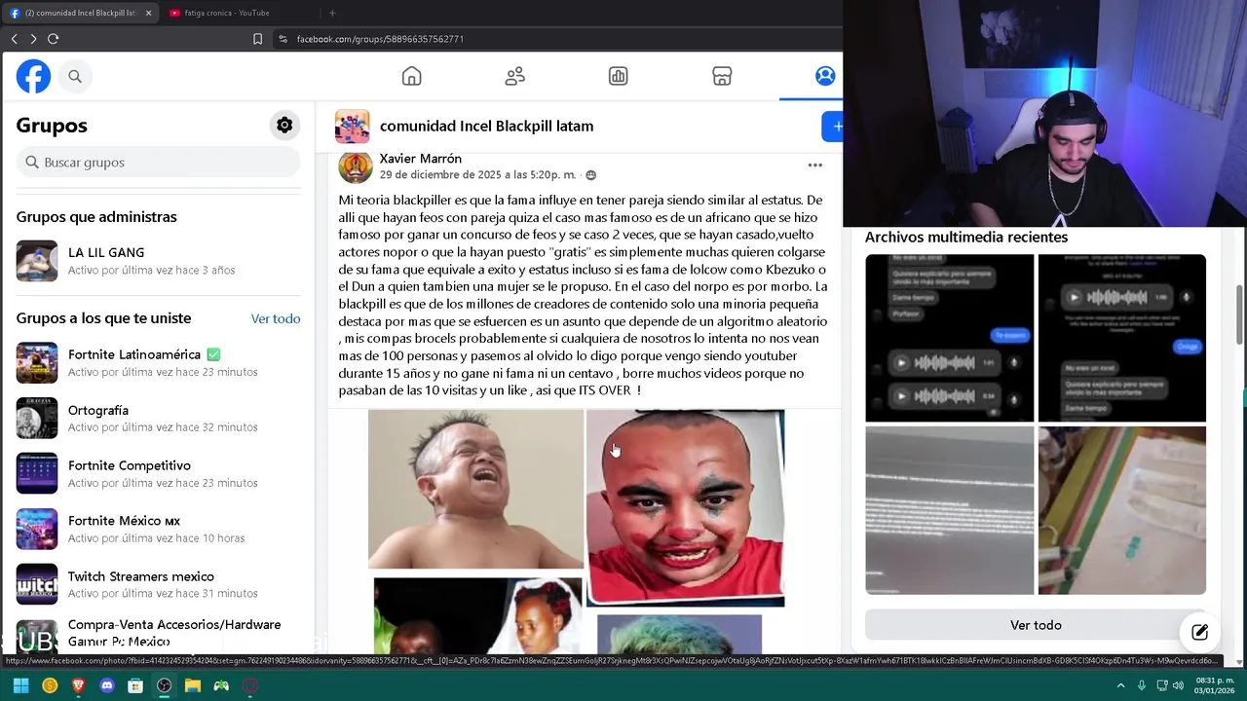The image size is (1247, 701).
Task: Open Xavier Marrón profile name
Action: 420,159
